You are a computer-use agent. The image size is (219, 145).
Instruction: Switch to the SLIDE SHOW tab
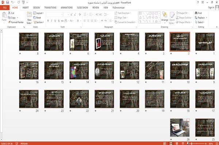tap(82, 8)
